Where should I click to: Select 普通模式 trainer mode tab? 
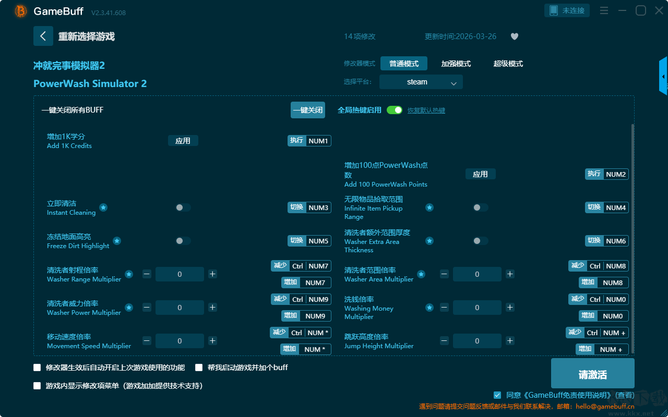(404, 64)
